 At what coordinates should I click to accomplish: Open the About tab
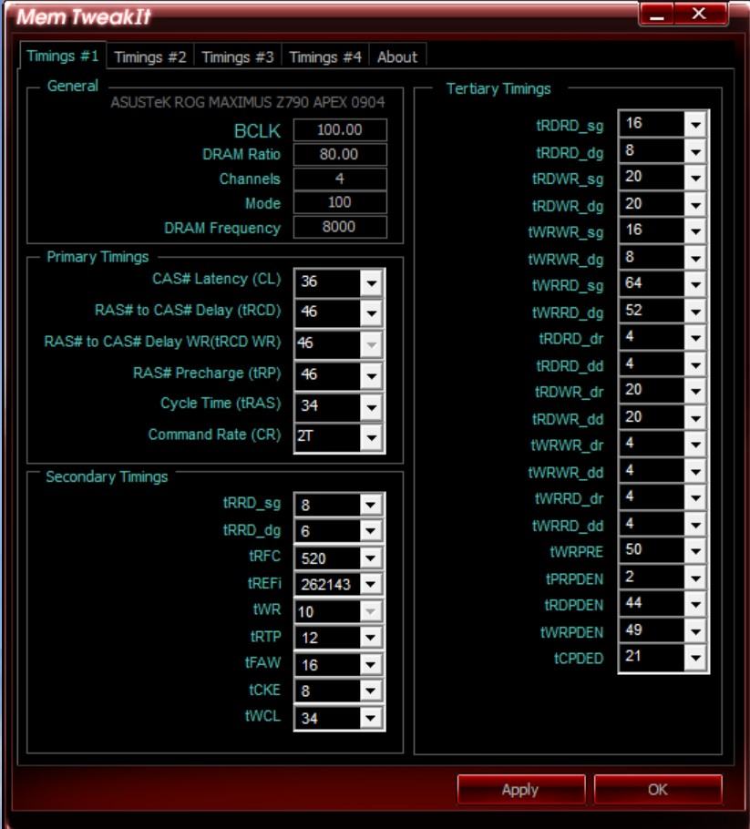[x=397, y=56]
